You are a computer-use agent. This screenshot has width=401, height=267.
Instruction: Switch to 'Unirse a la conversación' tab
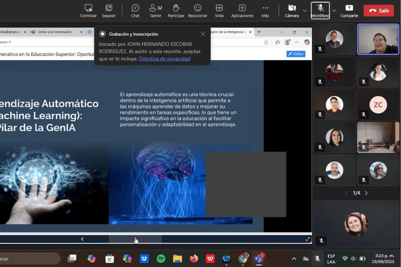click(54, 32)
